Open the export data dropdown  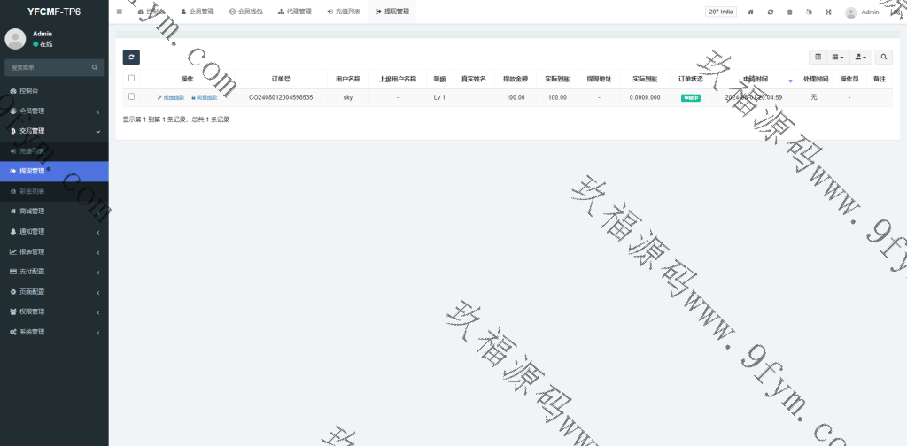[x=859, y=57]
